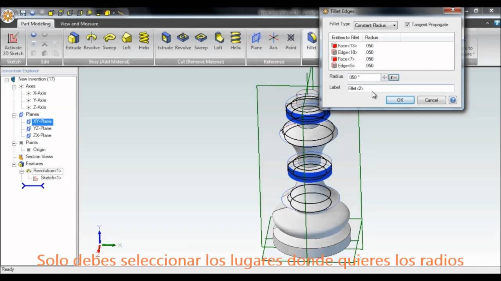
Task: Collapse the Planes tree node
Action: (x=14, y=115)
